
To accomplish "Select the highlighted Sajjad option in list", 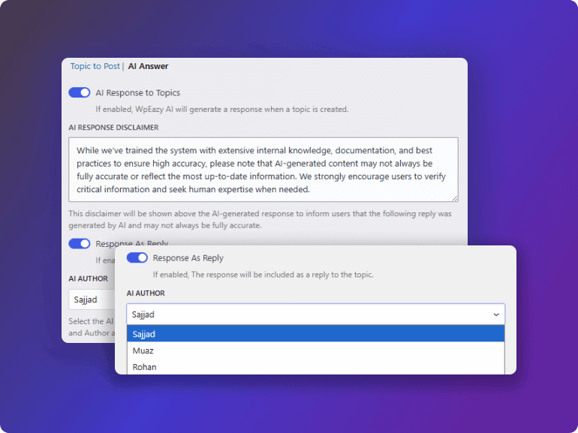I will point(315,334).
